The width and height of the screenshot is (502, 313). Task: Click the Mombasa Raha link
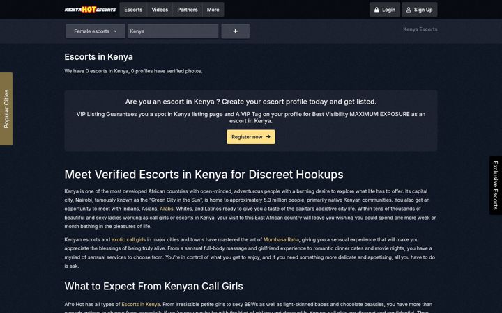coord(281,239)
